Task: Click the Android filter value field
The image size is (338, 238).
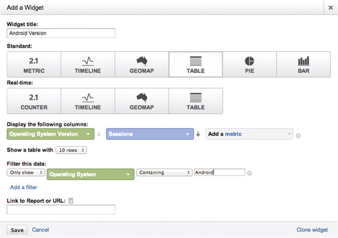Action: 219,172
